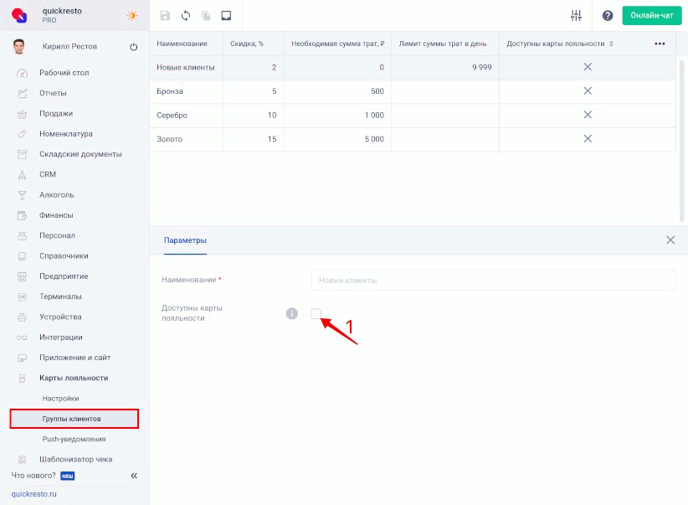Switch to the Параметры tab
The width and height of the screenshot is (688, 505).
pyautogui.click(x=185, y=240)
